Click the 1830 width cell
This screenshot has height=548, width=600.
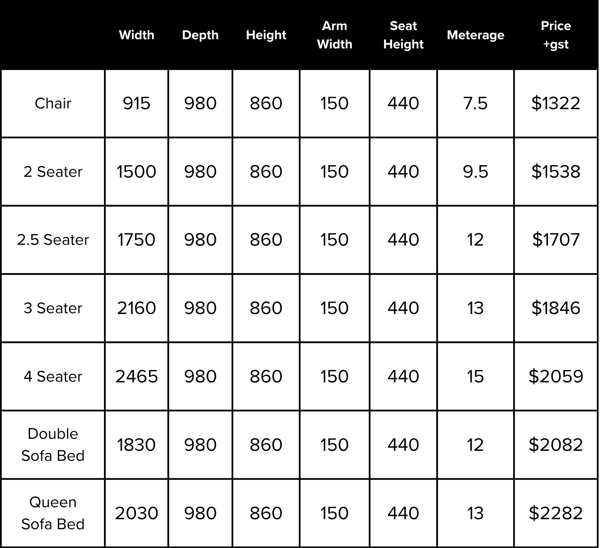click(x=136, y=445)
